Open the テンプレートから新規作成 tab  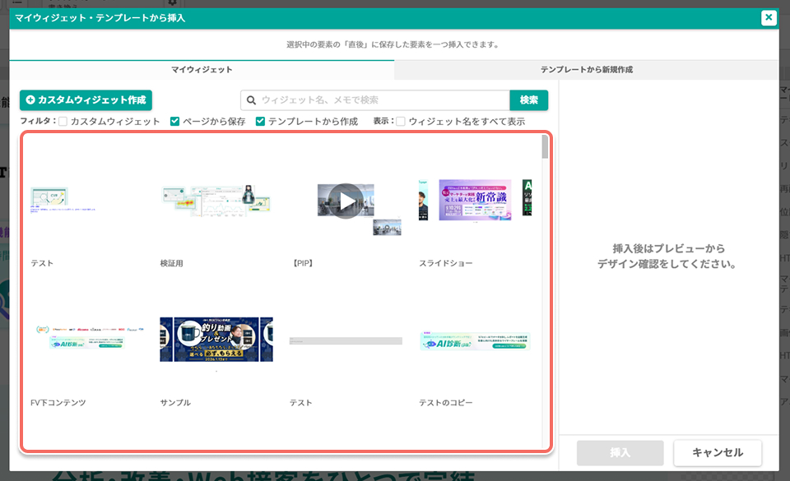coord(587,69)
